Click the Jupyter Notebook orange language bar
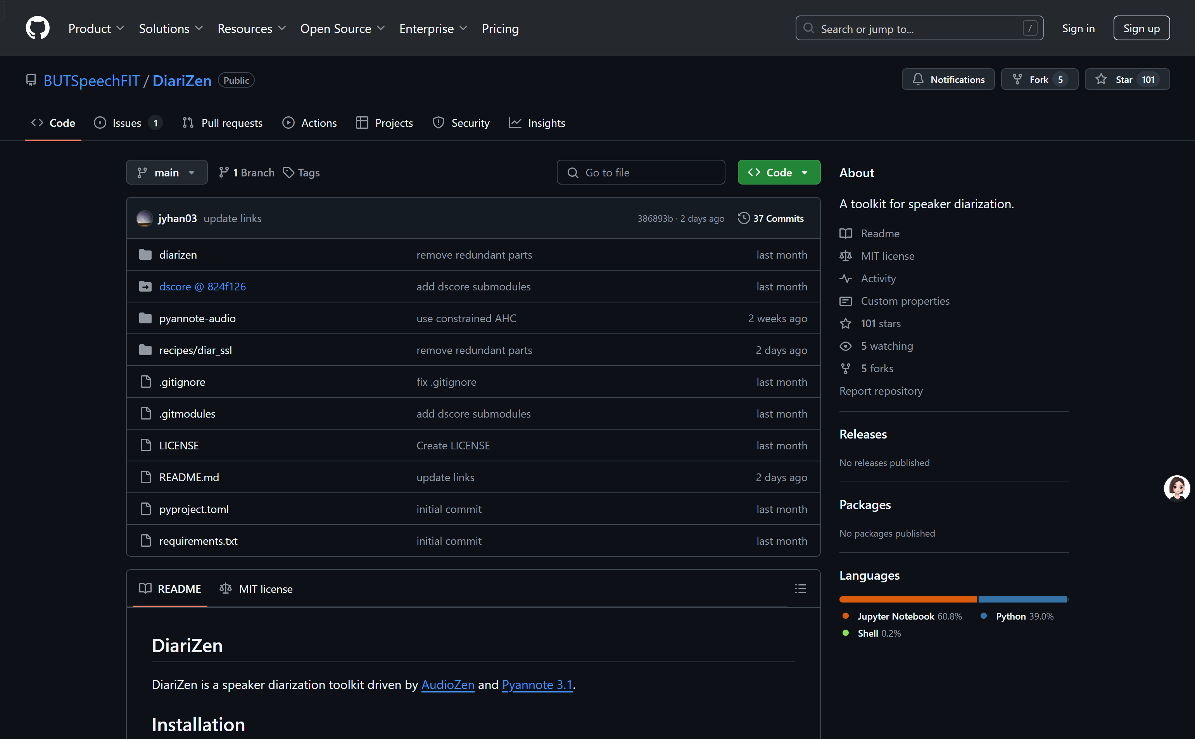Viewport: 1195px width, 739px height. point(908,599)
